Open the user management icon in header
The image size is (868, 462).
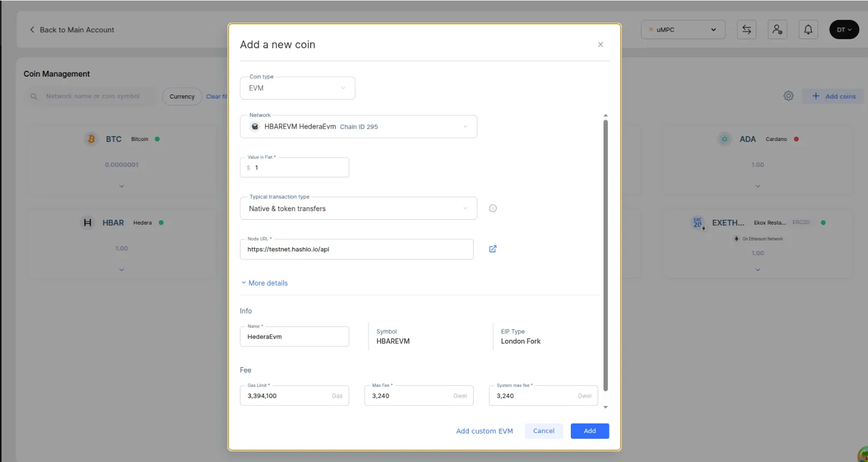click(x=777, y=29)
